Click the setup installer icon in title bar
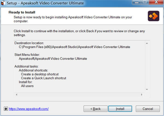 [x=3, y=3]
